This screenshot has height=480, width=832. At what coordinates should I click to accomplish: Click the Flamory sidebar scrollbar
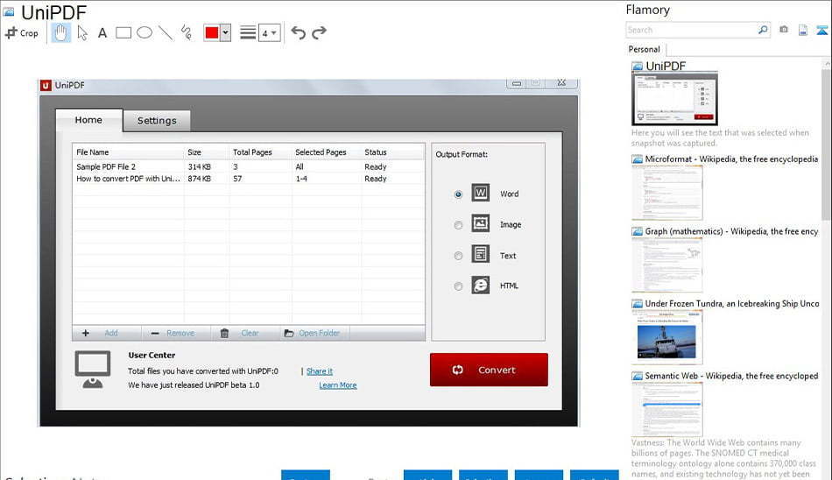(x=826, y=144)
